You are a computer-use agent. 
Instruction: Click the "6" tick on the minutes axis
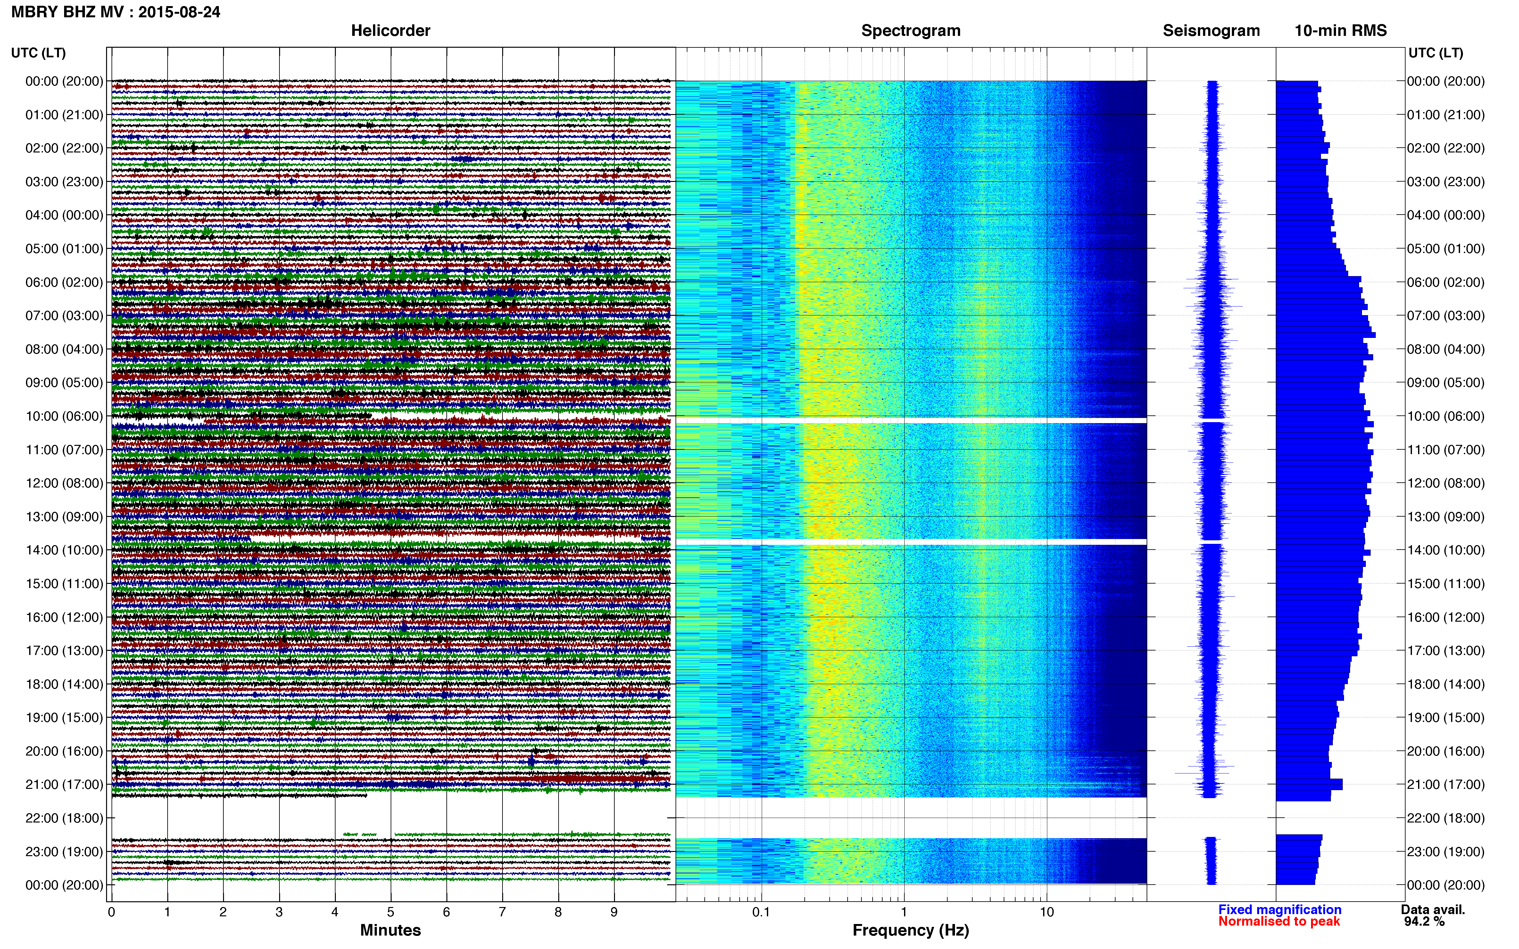pos(446,912)
